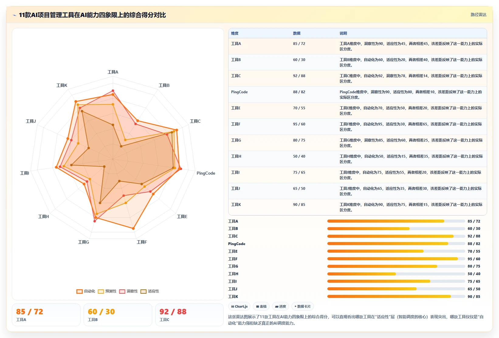
Task: Click the 95 / 60 table cell for 工具F
Action: tap(299, 124)
